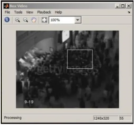The height and width of the screenshot is (125, 134).
Task: Close the Box Video window
Action: tap(129, 6)
